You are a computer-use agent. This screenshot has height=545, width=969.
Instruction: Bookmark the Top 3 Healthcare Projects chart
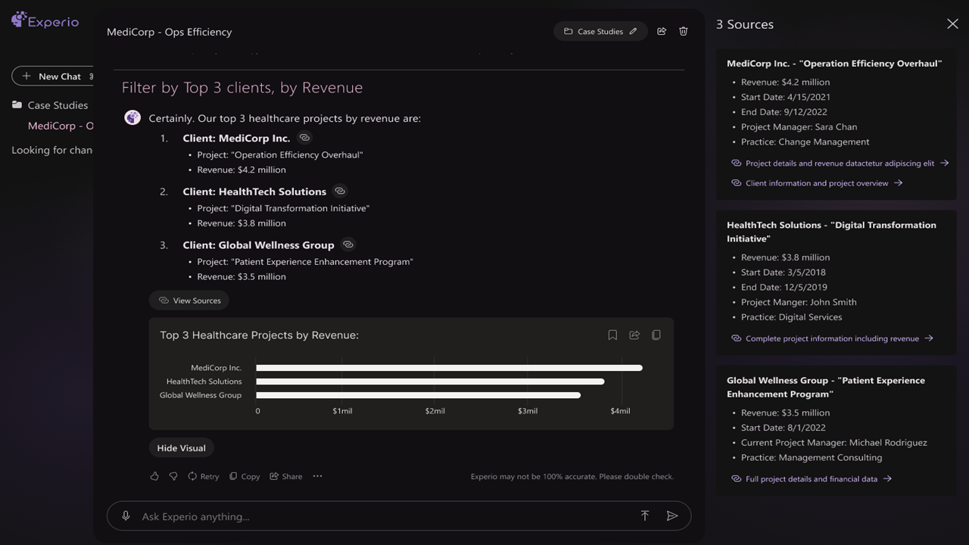tap(612, 335)
